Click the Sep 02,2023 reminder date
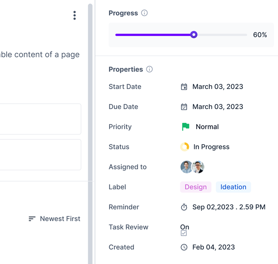 pyautogui.click(x=213, y=207)
